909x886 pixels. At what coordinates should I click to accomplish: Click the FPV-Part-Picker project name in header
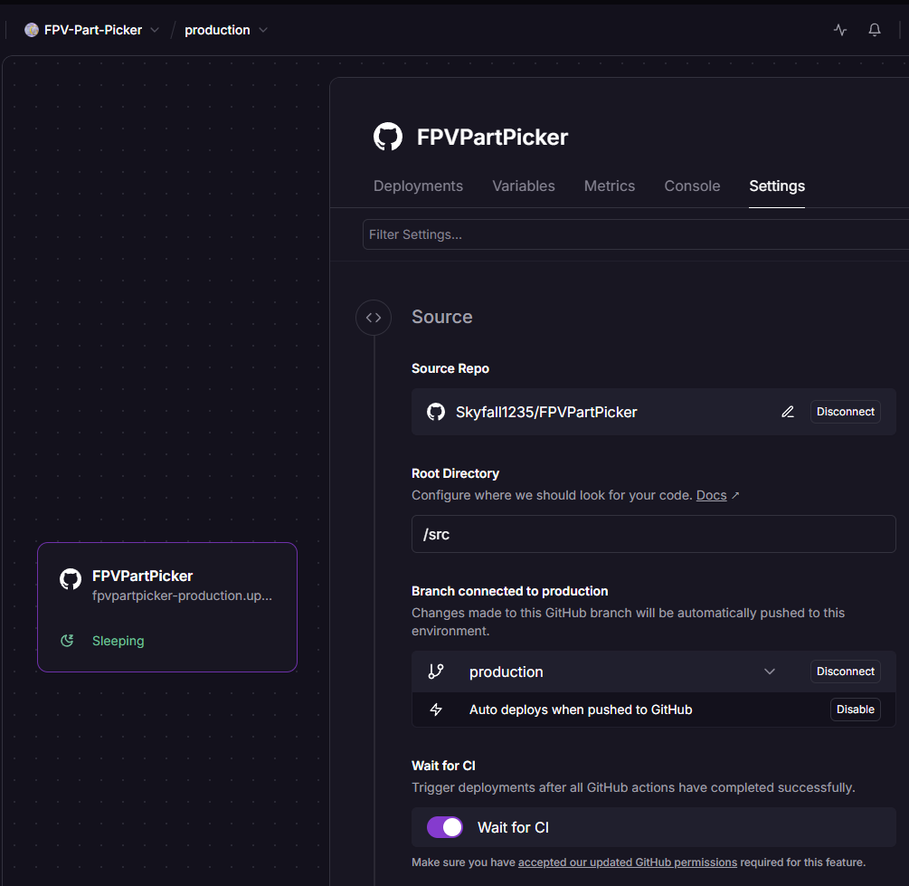pos(93,30)
